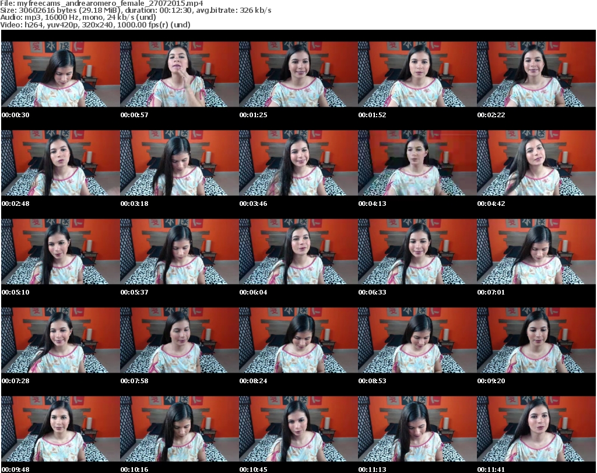Select the thumbnail frame at 00:07:28
This screenshot has height=473, width=597.
tap(60, 341)
